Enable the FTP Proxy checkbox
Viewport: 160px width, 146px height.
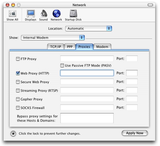click(18, 59)
